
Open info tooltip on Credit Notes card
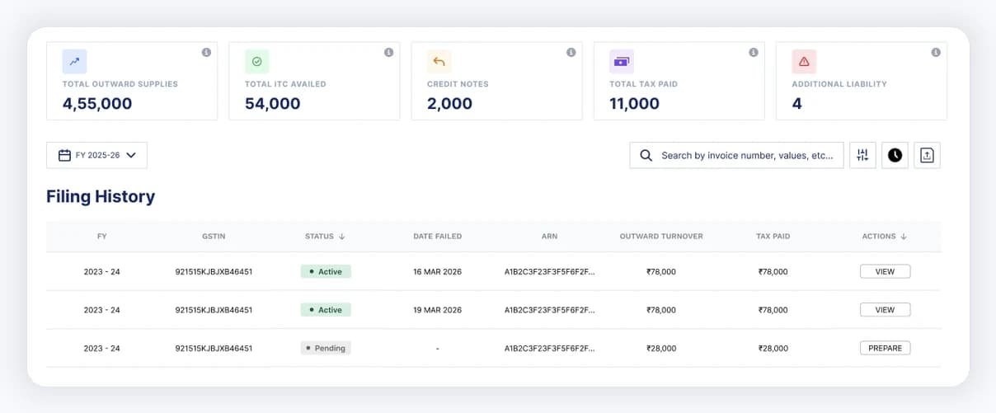click(571, 53)
